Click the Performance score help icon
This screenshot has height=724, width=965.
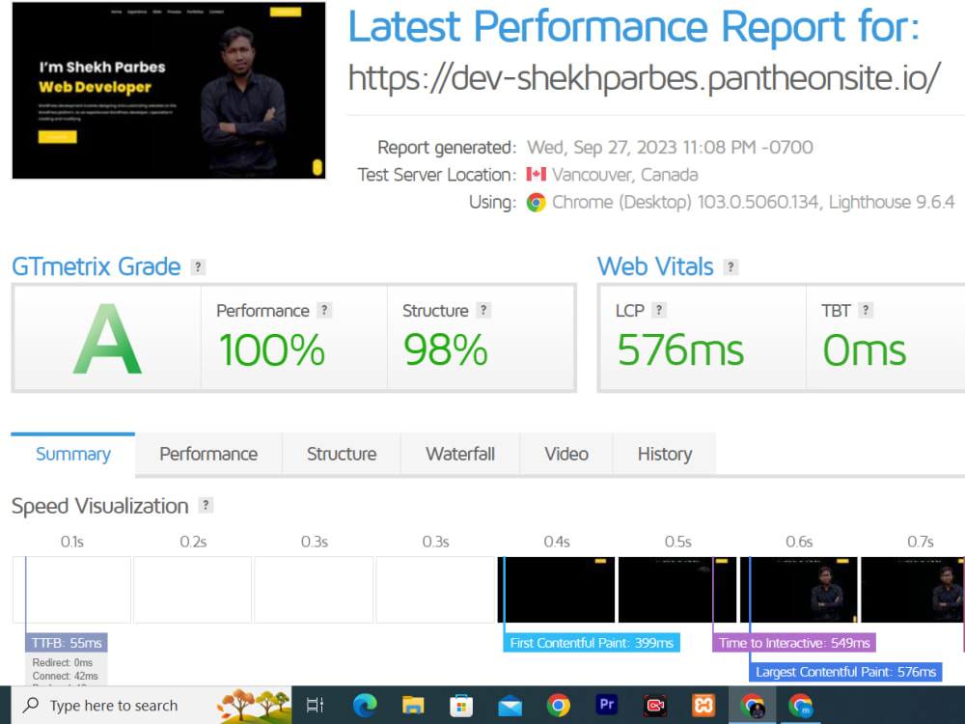pos(324,310)
